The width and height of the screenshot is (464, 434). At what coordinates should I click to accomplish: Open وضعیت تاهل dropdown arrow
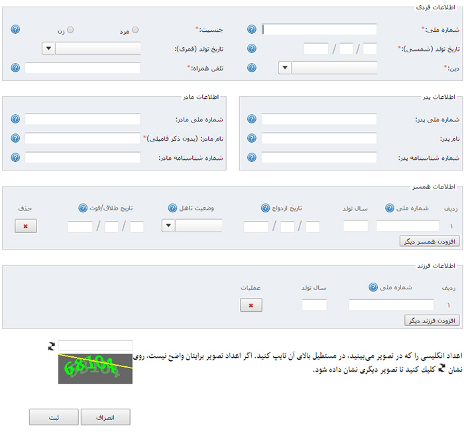pos(168,226)
